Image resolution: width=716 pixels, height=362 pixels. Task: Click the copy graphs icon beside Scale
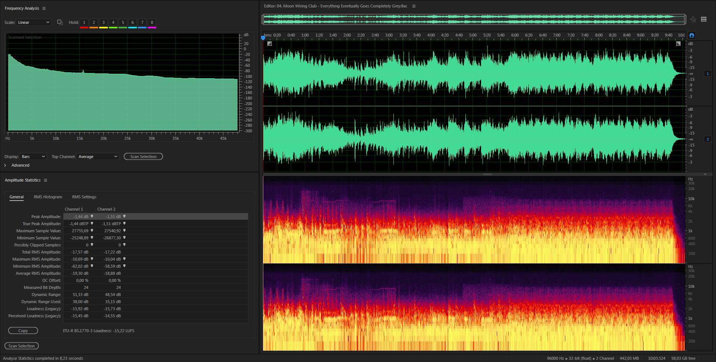click(x=60, y=22)
